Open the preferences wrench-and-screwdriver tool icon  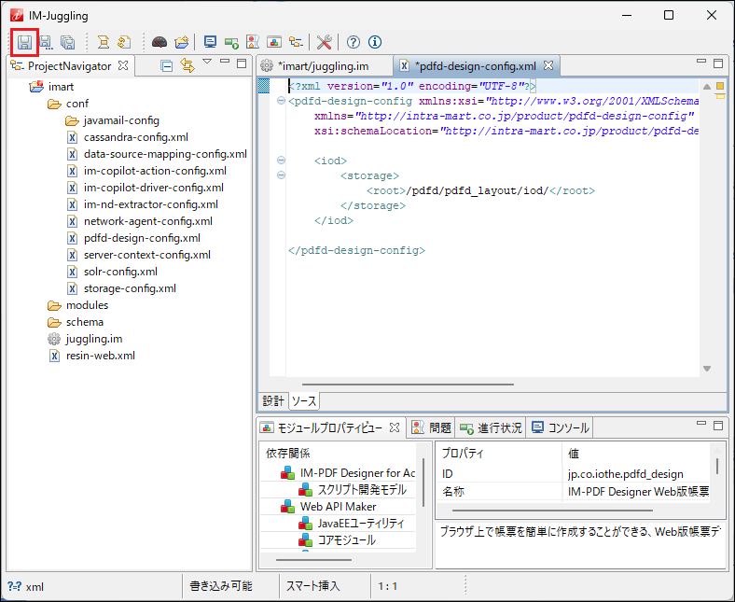tap(325, 42)
